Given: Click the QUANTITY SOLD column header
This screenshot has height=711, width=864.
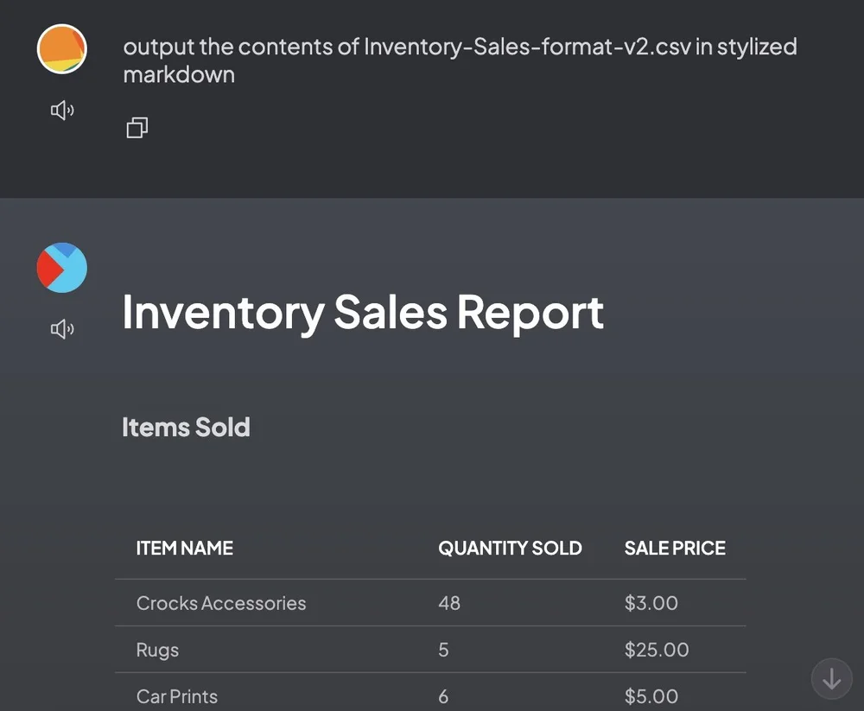Looking at the screenshot, I should (510, 549).
